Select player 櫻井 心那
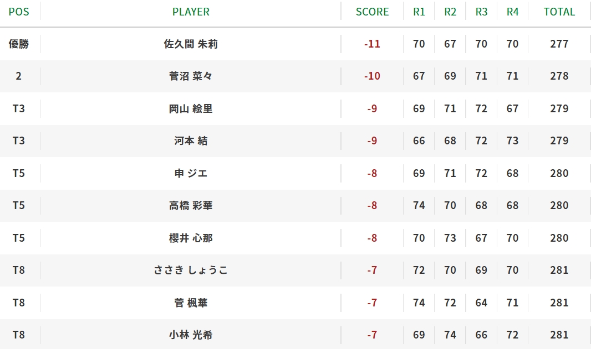The width and height of the screenshot is (591, 349). click(191, 238)
